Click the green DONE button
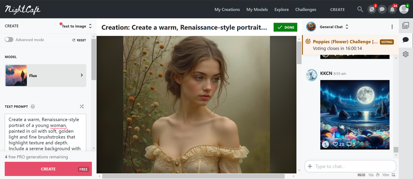413x179 pixels. tap(285, 27)
